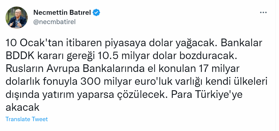
Task: Click the phrase "el konulan 17 milyar"
Action: click(x=192, y=69)
